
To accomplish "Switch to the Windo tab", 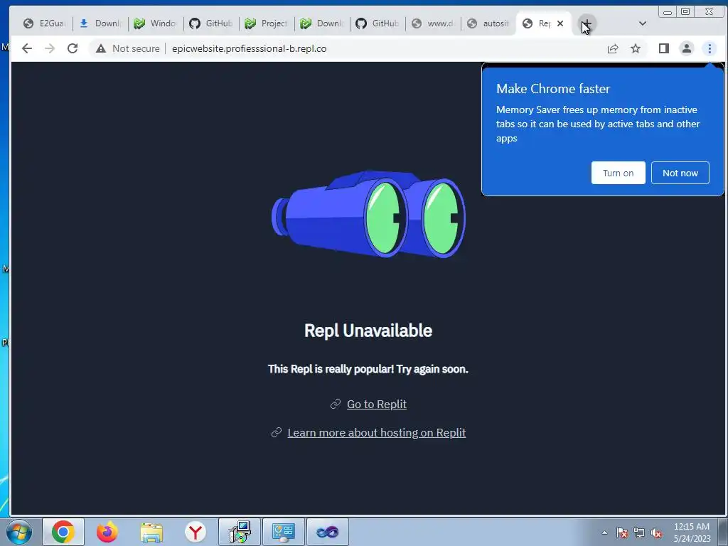I will (x=155, y=23).
